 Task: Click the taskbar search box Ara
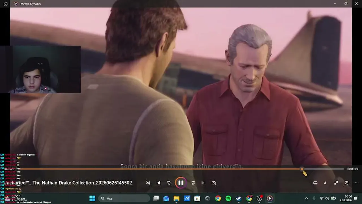tap(124, 198)
